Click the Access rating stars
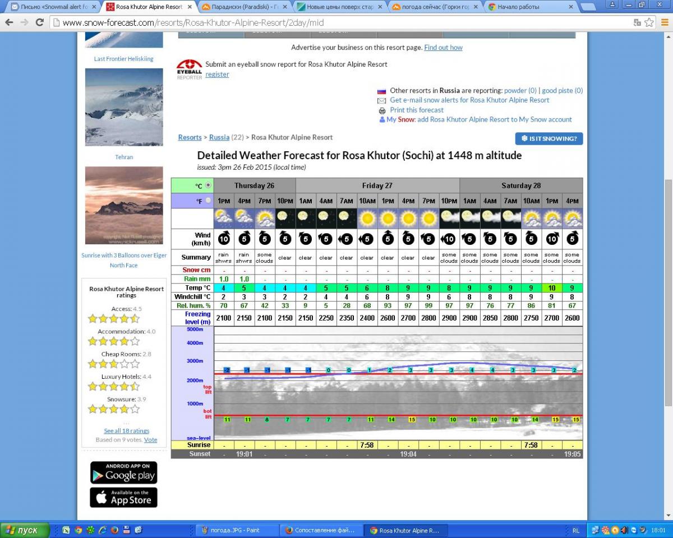673x538 pixels. pyautogui.click(x=114, y=319)
